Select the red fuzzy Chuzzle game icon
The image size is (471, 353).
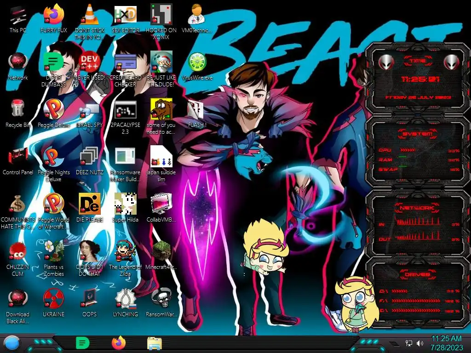(18, 259)
